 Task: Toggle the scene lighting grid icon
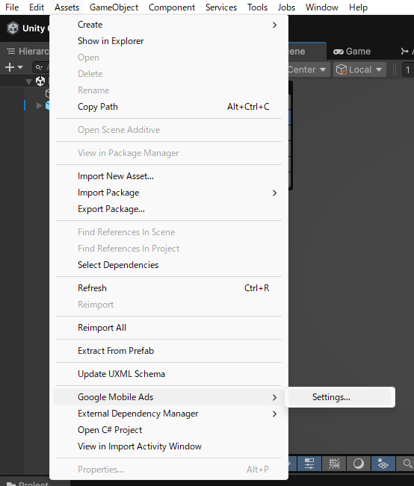pyautogui.click(x=383, y=464)
